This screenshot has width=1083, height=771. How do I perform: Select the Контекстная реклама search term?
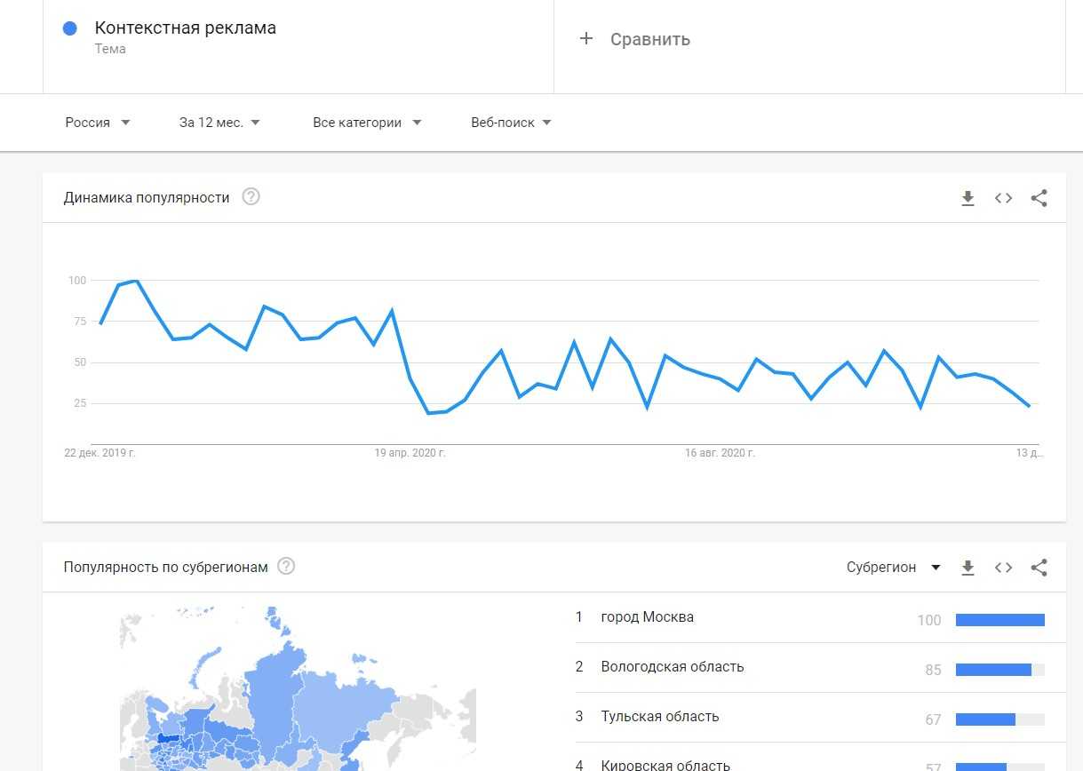185,28
